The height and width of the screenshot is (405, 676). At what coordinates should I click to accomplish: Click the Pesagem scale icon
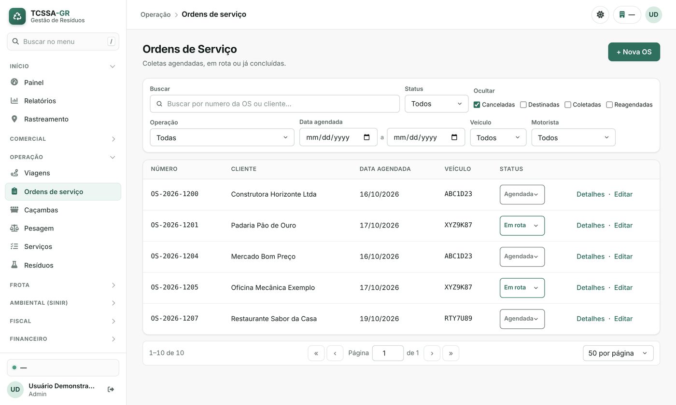pyautogui.click(x=14, y=228)
